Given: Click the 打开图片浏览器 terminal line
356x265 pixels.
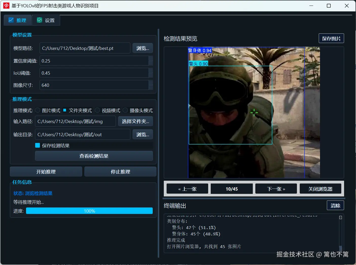Looking at the screenshot, I should pos(204,247).
